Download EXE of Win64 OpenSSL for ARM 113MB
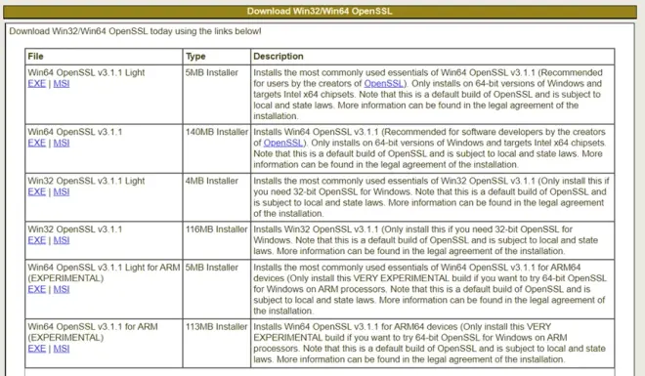645x376 pixels. point(36,349)
